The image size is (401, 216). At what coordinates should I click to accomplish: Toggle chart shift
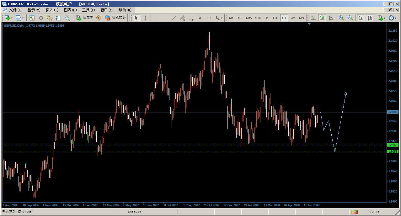click(x=370, y=18)
